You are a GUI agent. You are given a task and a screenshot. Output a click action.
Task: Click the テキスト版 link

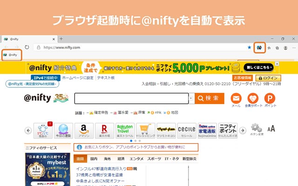(106, 78)
